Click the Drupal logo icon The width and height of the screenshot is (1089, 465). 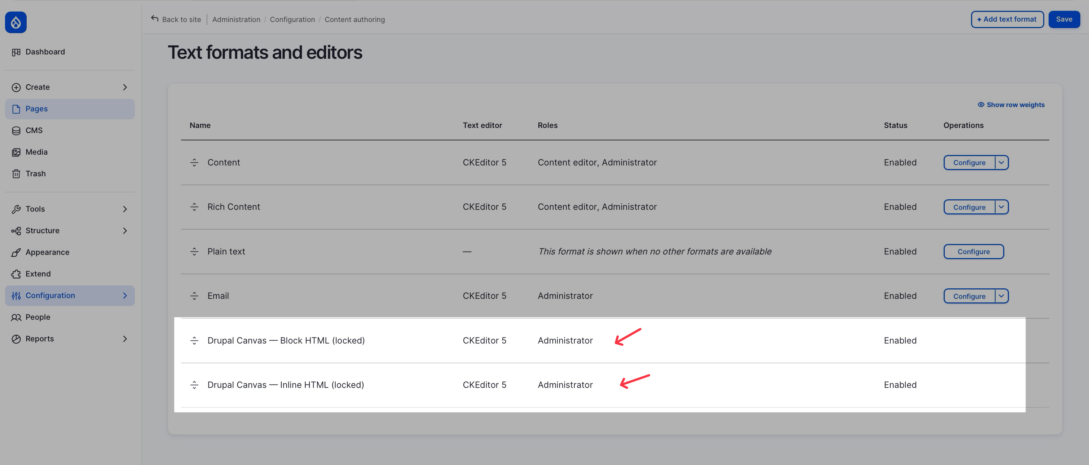16,22
